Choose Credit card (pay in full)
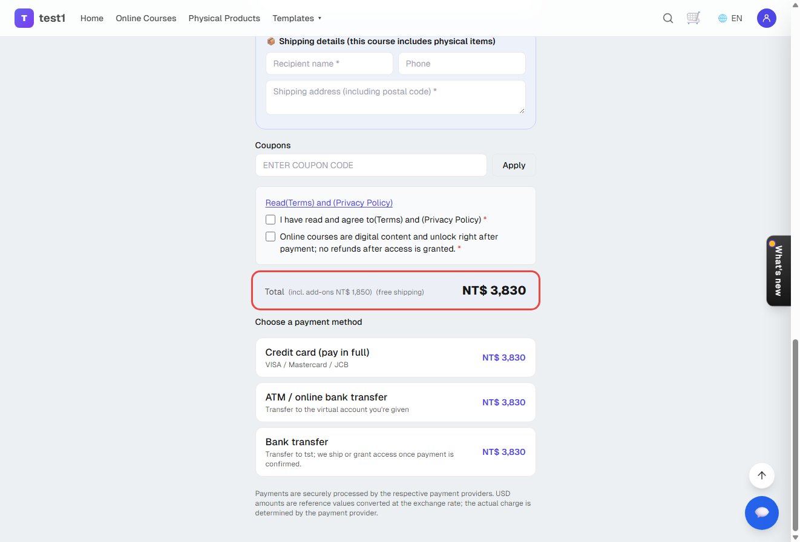The height and width of the screenshot is (542, 800). pyautogui.click(x=396, y=358)
